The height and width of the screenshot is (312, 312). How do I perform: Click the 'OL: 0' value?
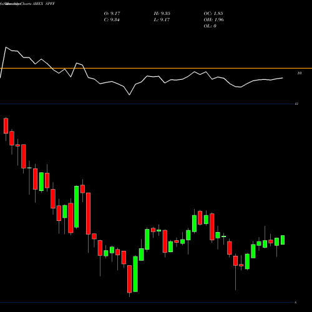210,26
